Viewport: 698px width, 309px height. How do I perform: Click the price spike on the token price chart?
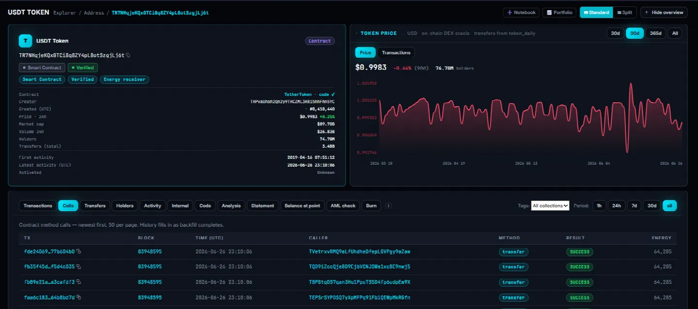click(631, 84)
